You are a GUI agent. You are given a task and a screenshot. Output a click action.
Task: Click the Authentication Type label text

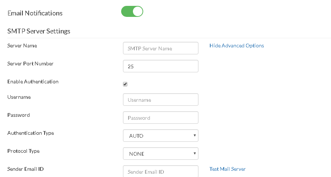tap(31, 133)
